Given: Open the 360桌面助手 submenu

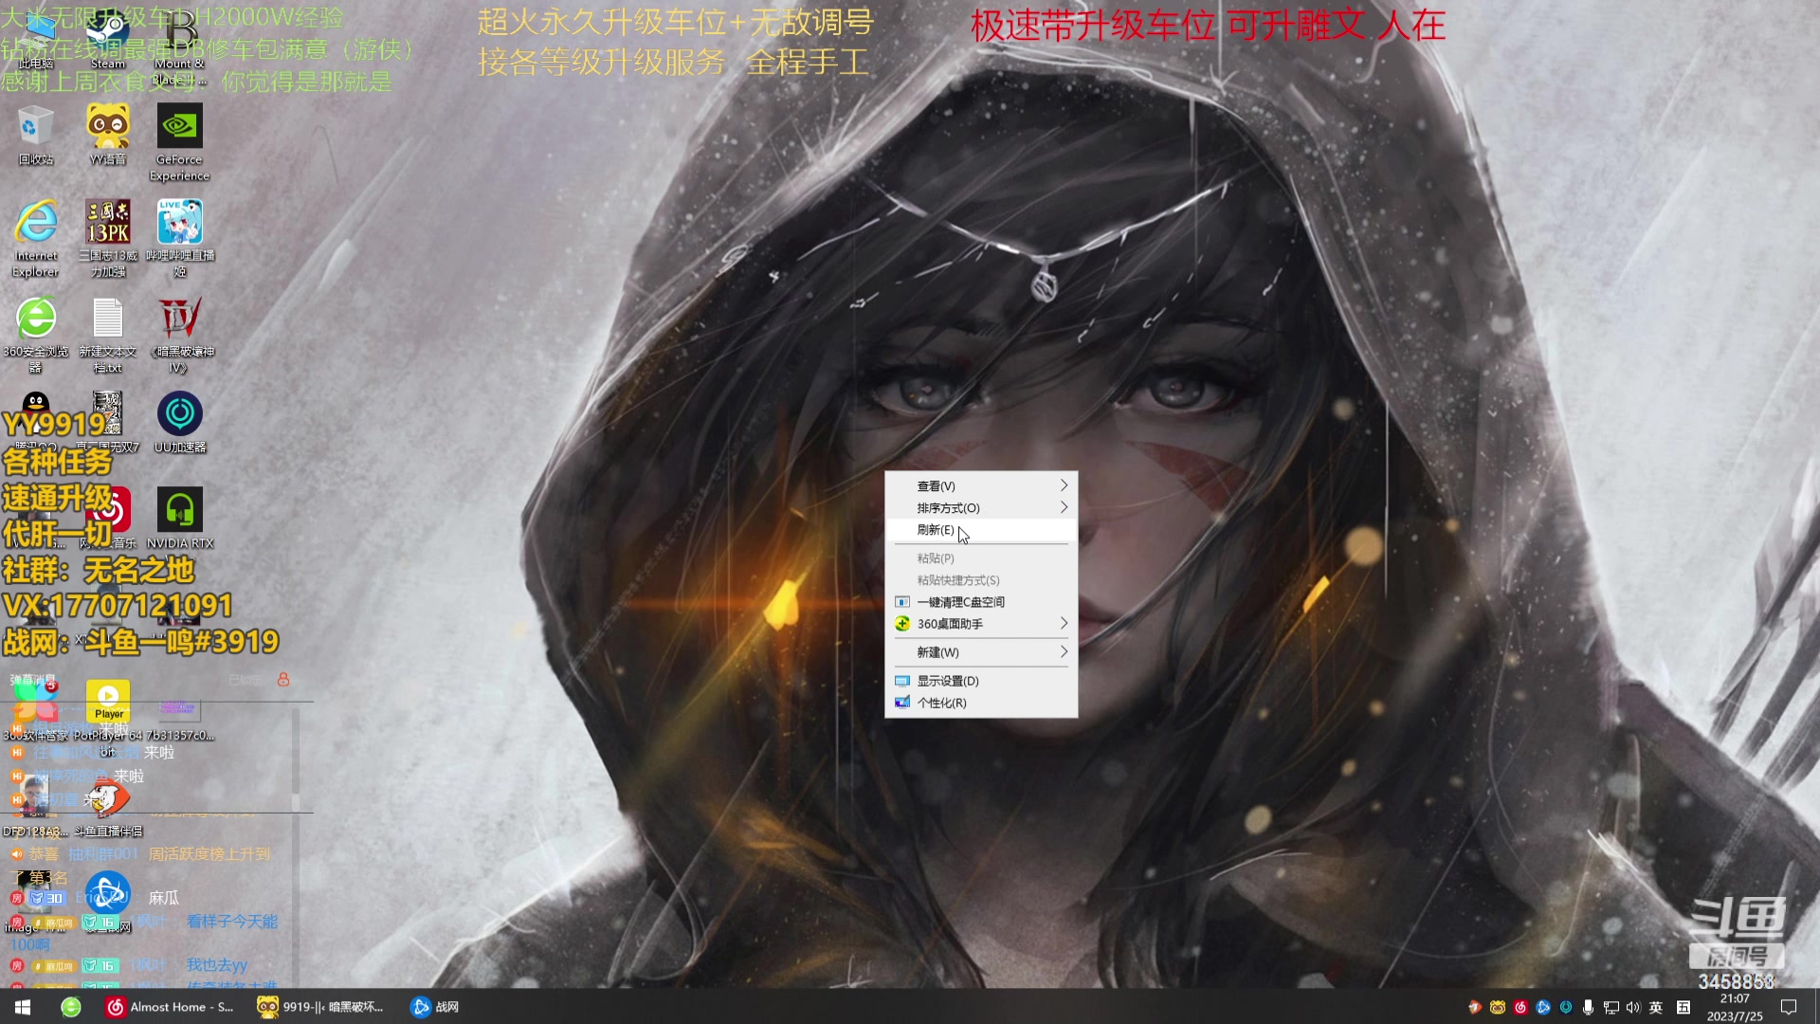Looking at the screenshot, I should pos(981,623).
